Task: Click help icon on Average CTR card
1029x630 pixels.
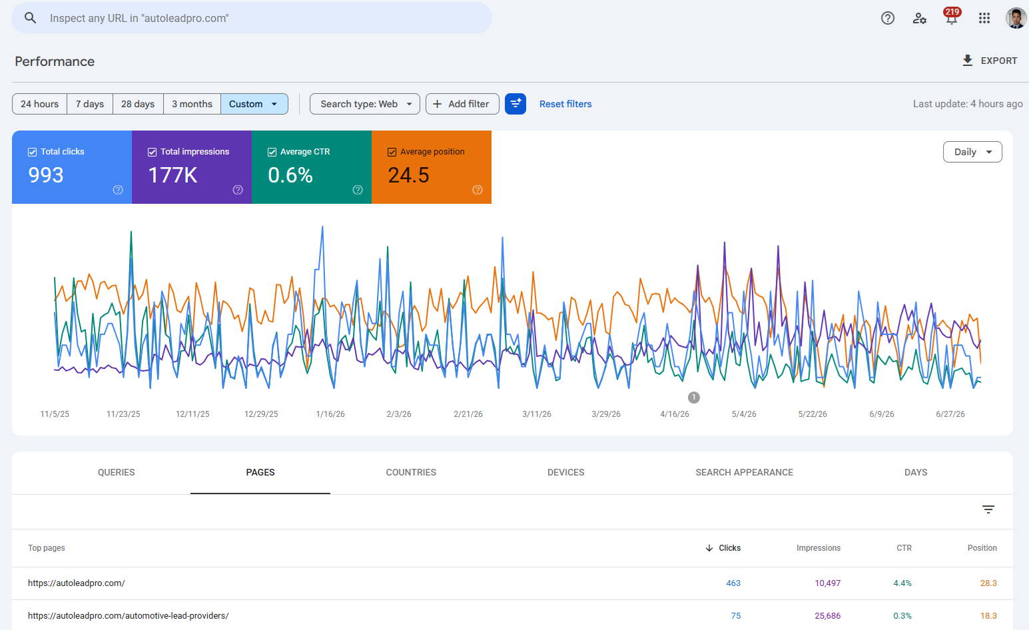Action: 358,190
